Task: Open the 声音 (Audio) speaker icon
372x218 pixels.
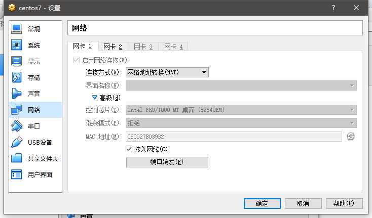Action: [16, 94]
